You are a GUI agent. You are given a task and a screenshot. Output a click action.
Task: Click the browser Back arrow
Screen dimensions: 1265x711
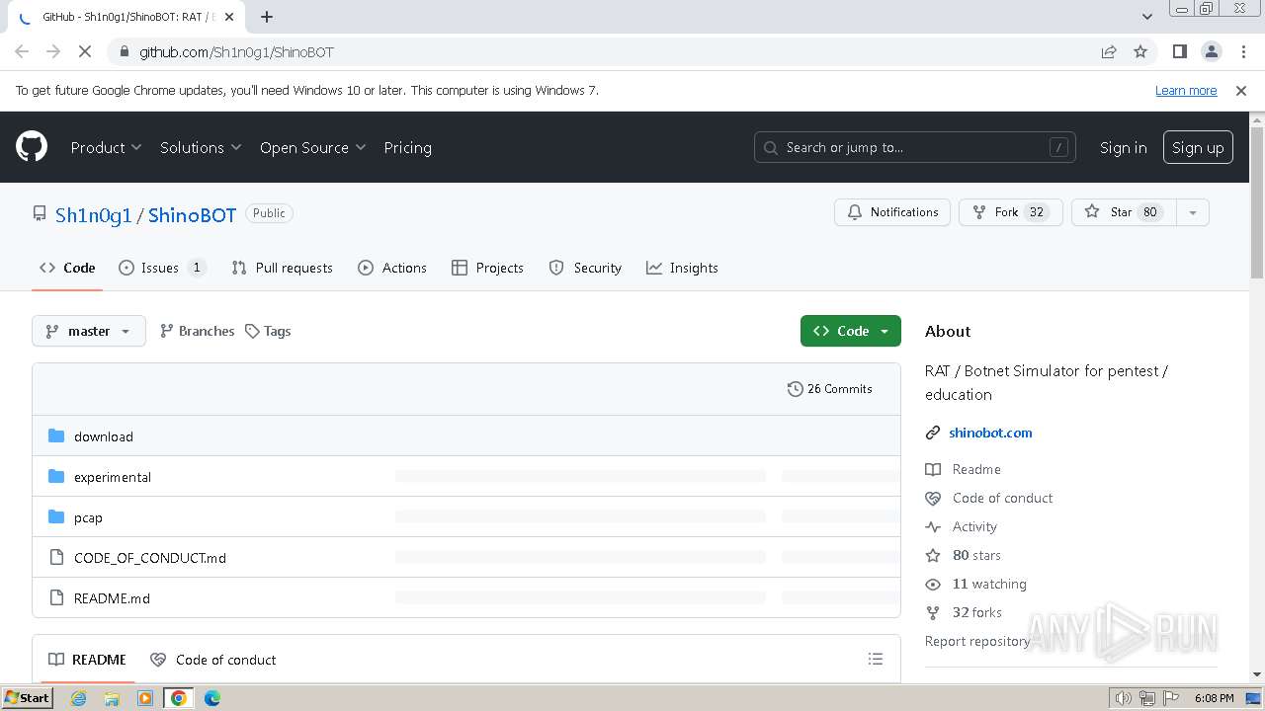[22, 51]
